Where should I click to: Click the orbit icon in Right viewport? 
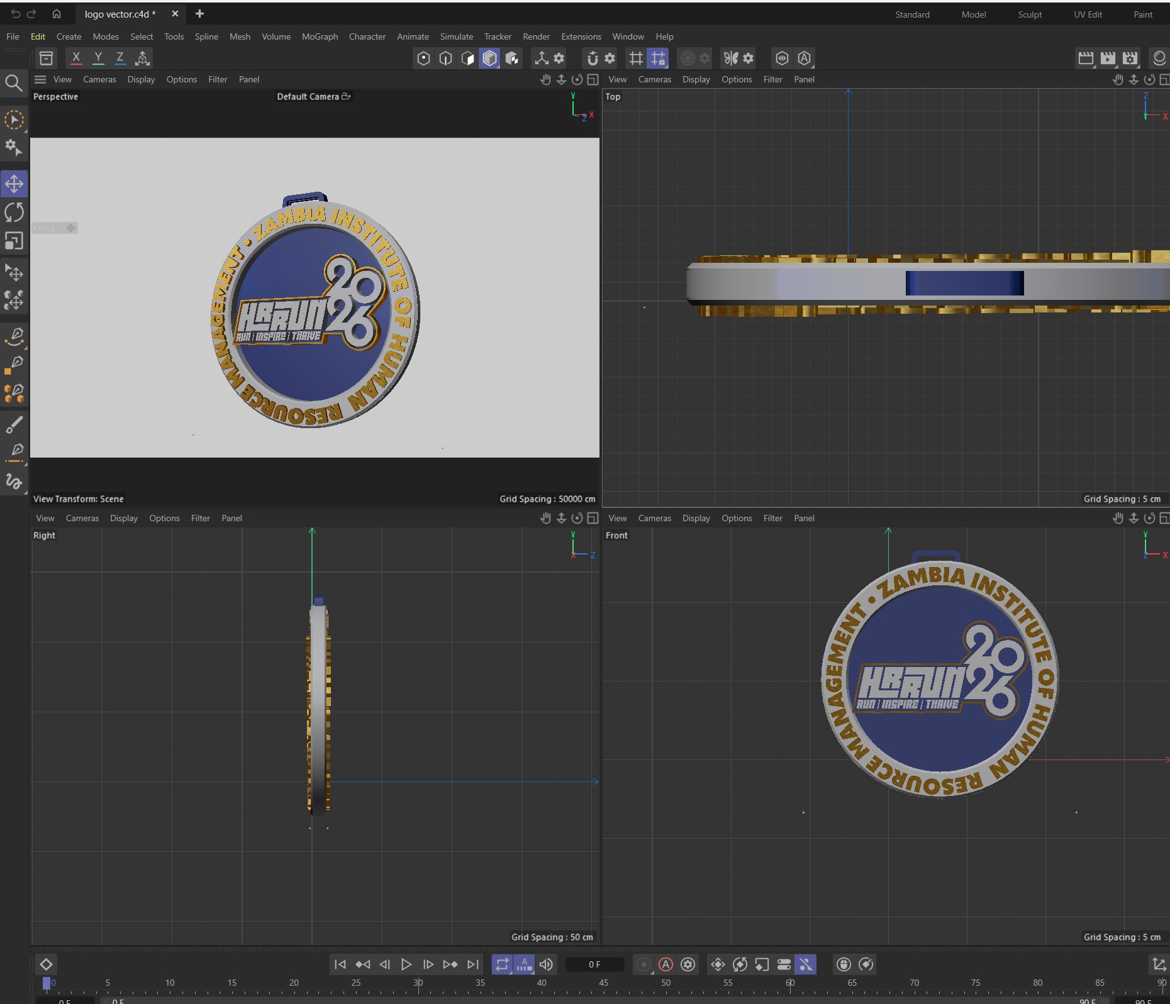pos(577,518)
